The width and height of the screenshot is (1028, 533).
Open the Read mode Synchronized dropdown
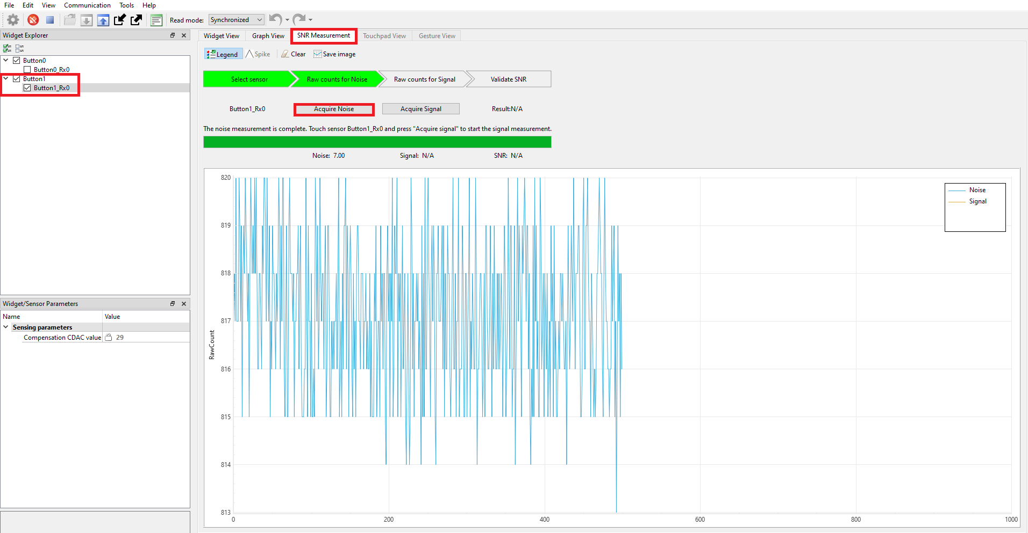pos(237,20)
